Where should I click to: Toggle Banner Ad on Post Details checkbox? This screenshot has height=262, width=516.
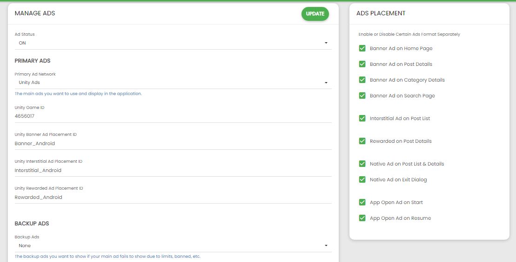[362, 64]
